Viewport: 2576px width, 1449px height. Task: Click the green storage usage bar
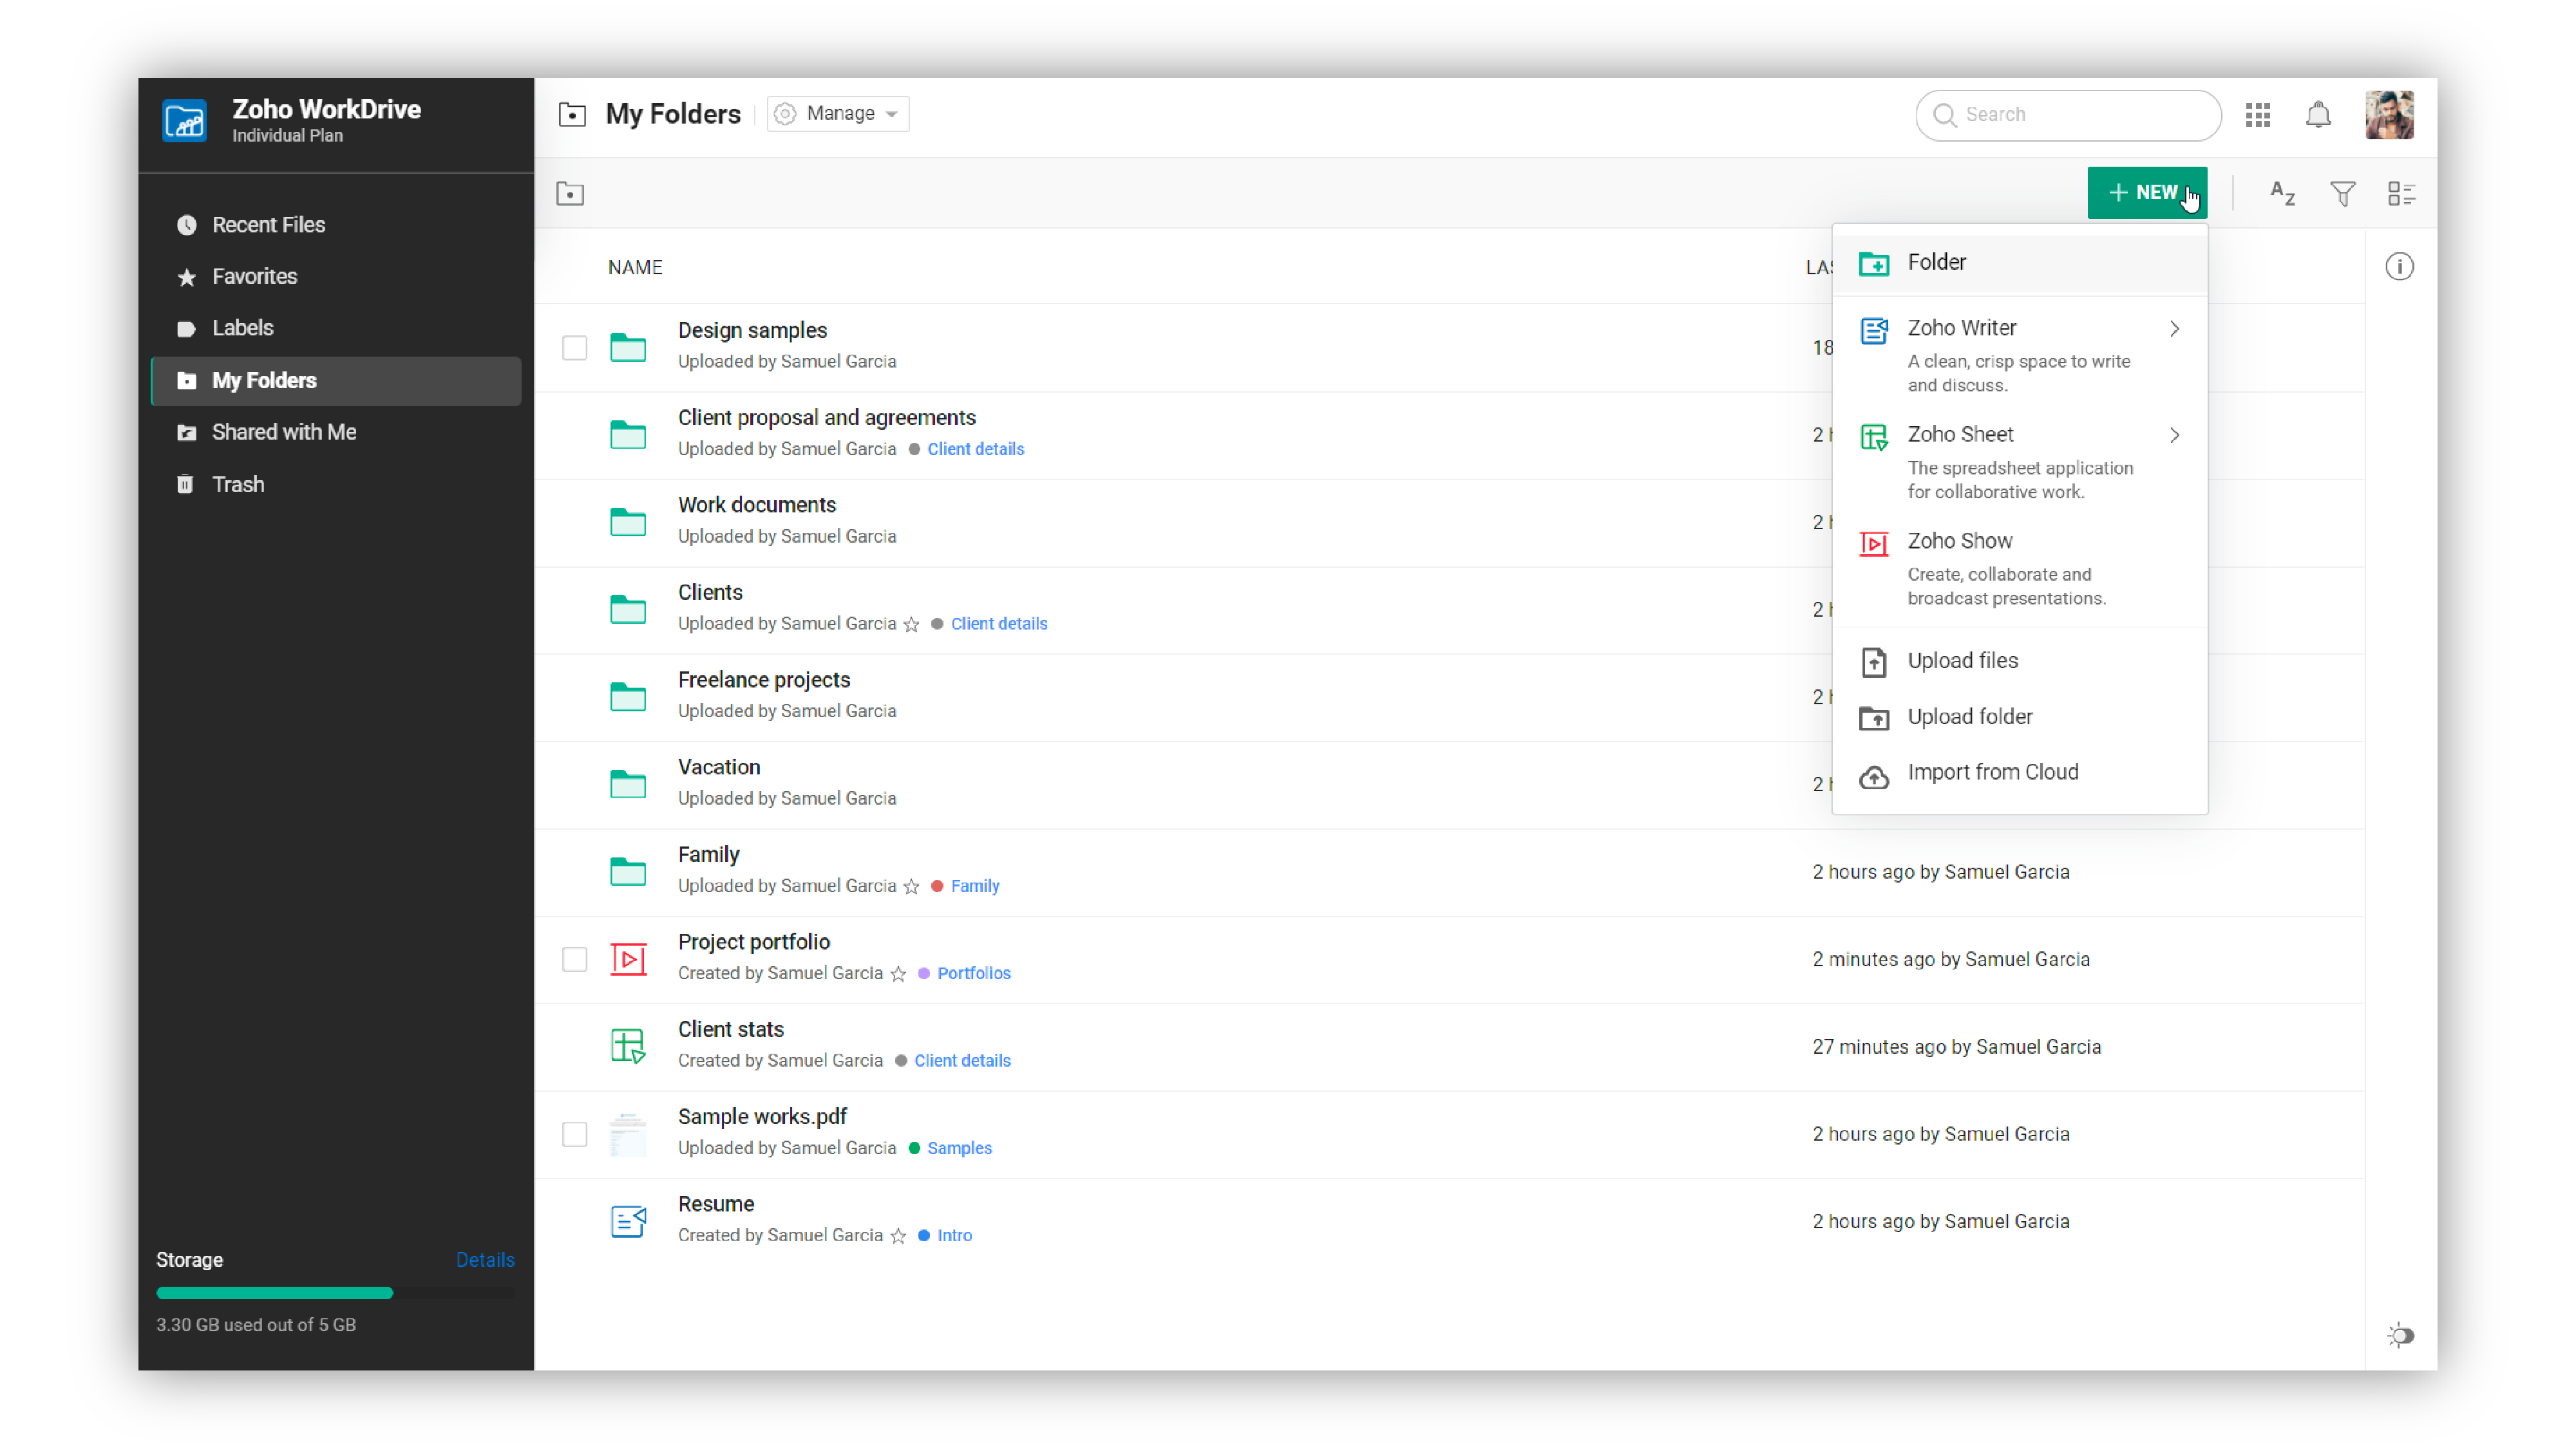274,1292
